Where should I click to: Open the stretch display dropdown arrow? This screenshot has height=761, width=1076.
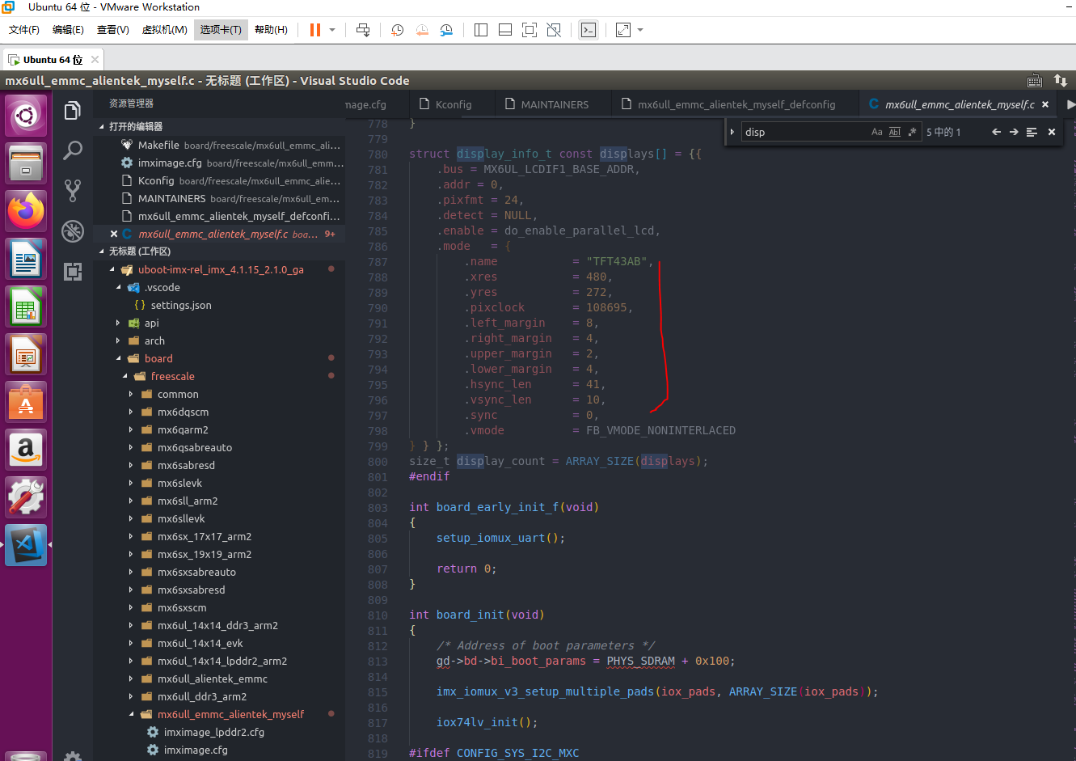tap(640, 30)
